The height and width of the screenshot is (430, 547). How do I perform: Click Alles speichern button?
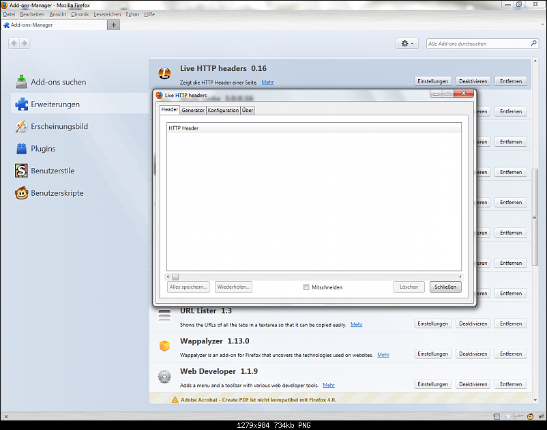tap(188, 287)
